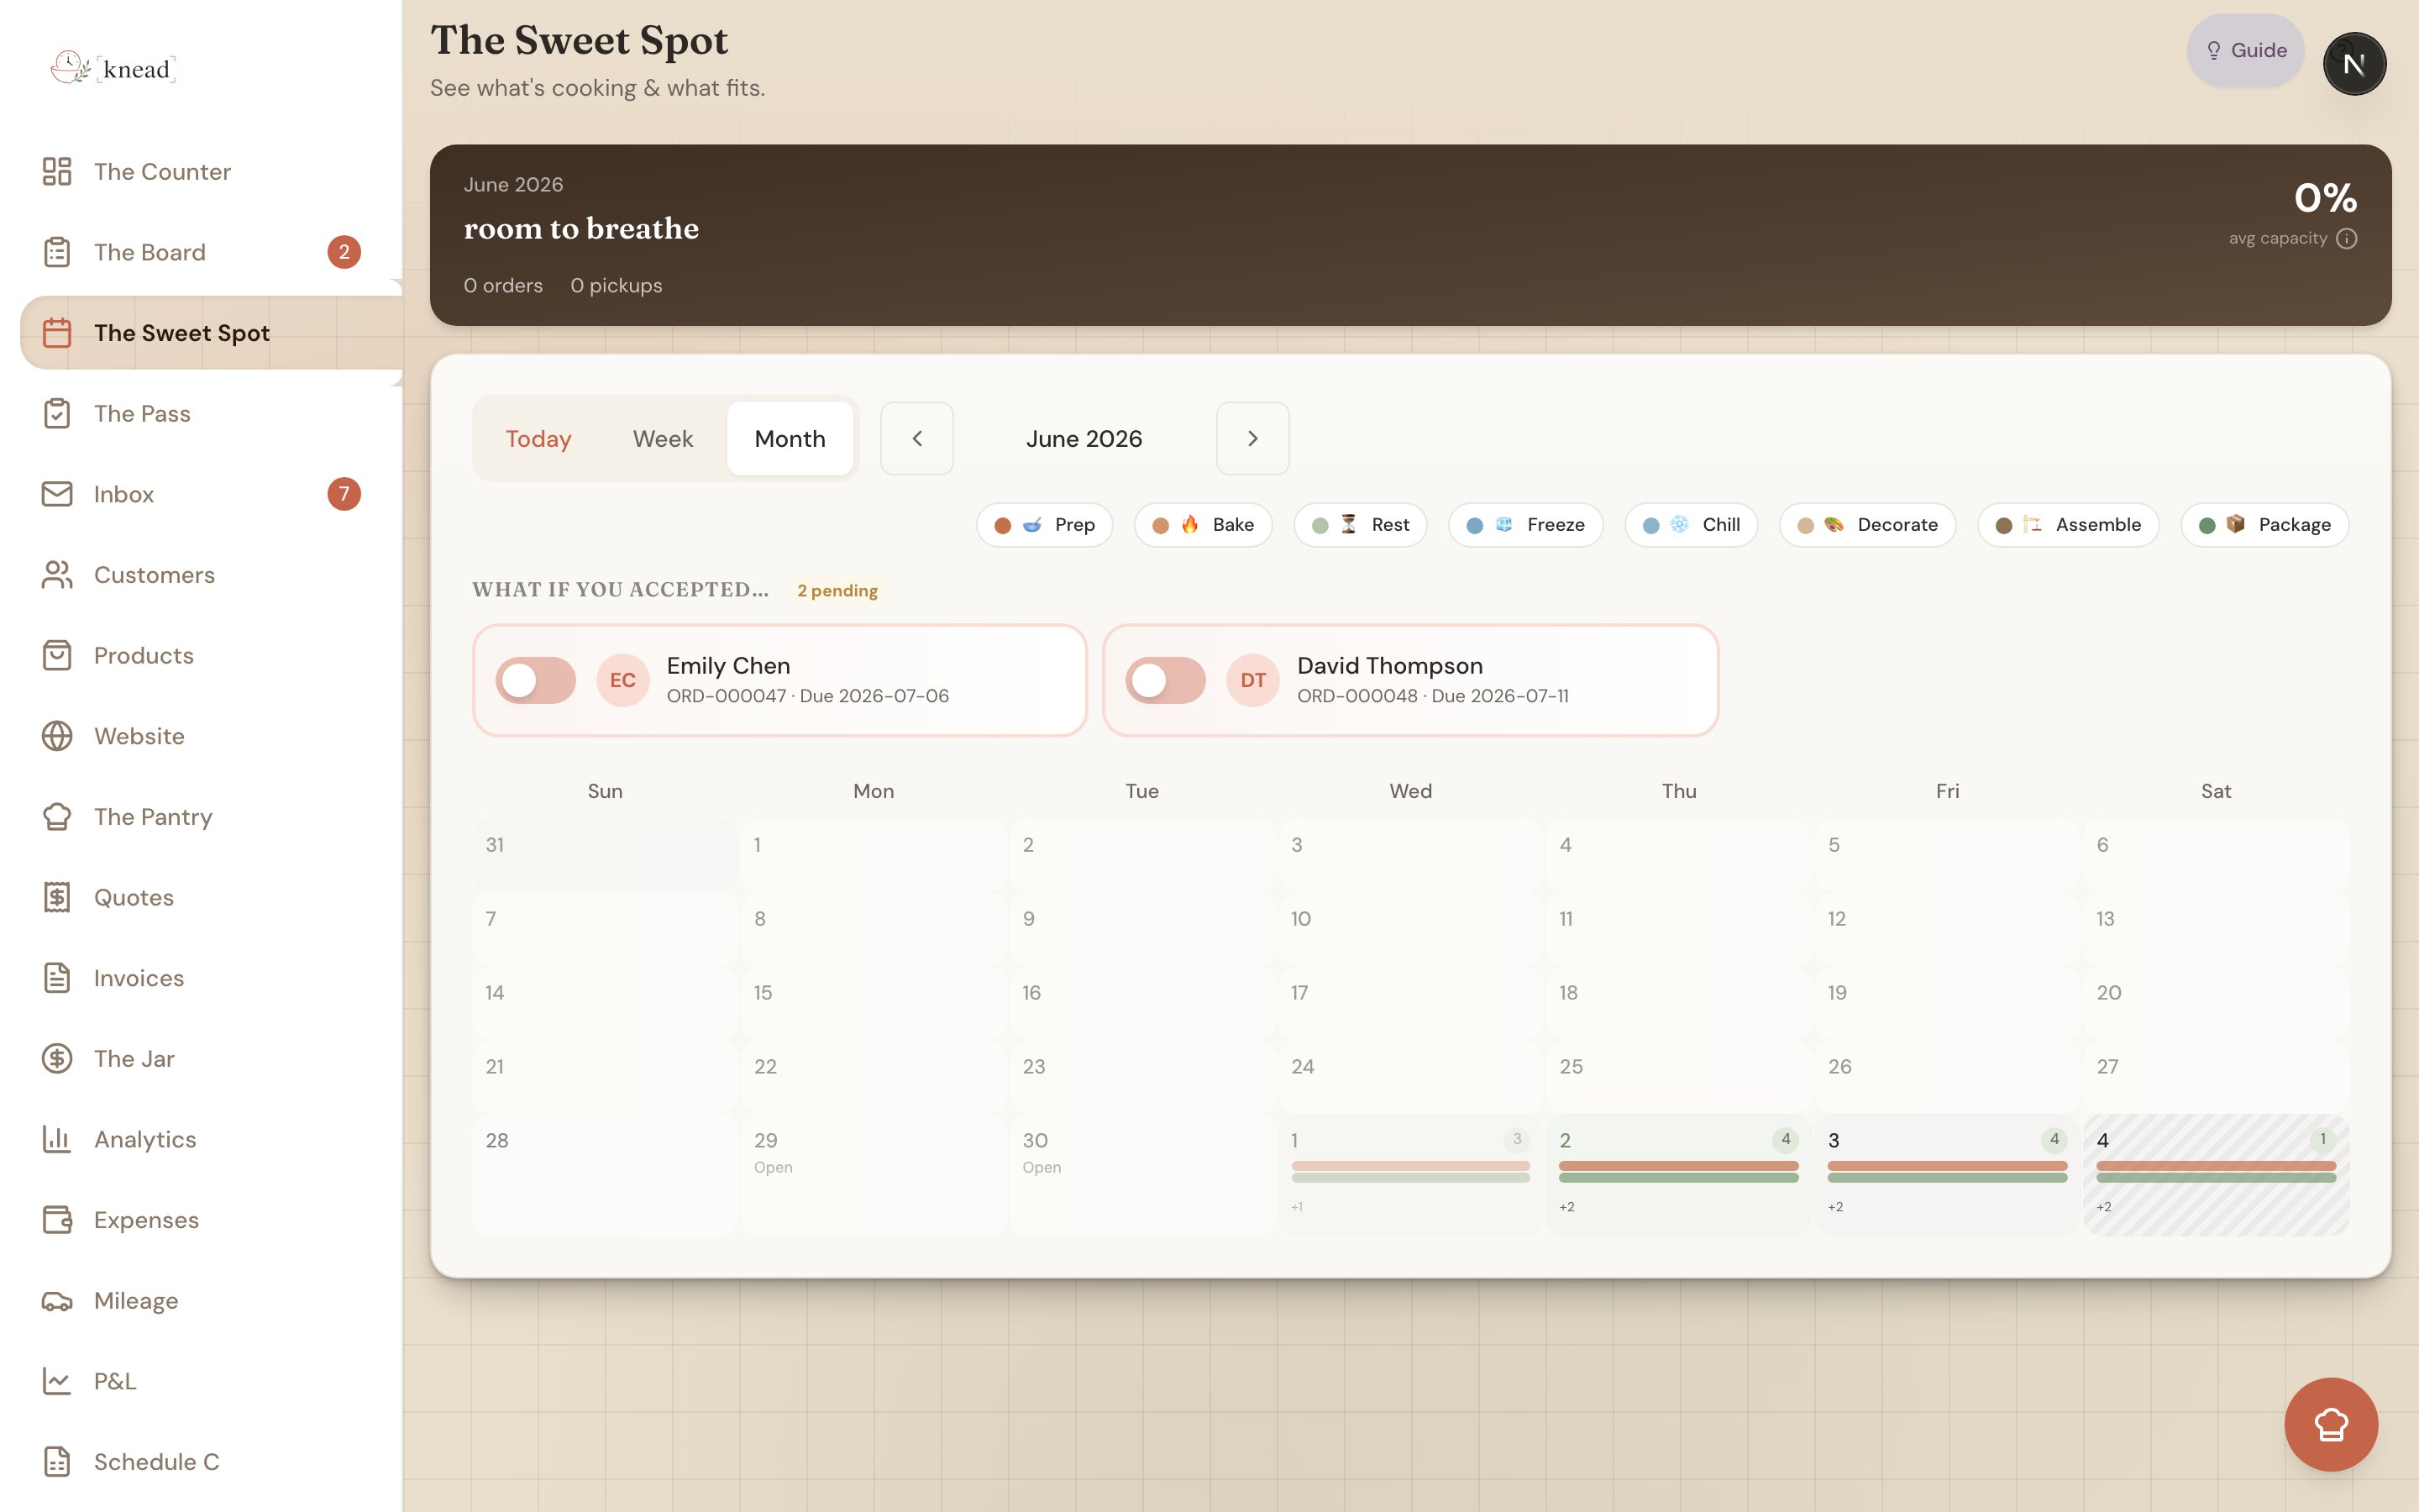Screen dimensions: 2419x1512
Task: Toggle the Decorate stage filter
Action: click(x=1867, y=525)
